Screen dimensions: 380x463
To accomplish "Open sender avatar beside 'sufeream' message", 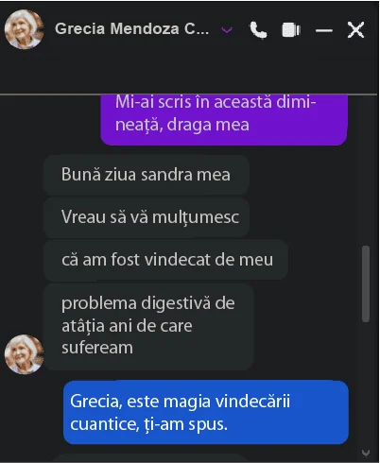I will (25, 354).
